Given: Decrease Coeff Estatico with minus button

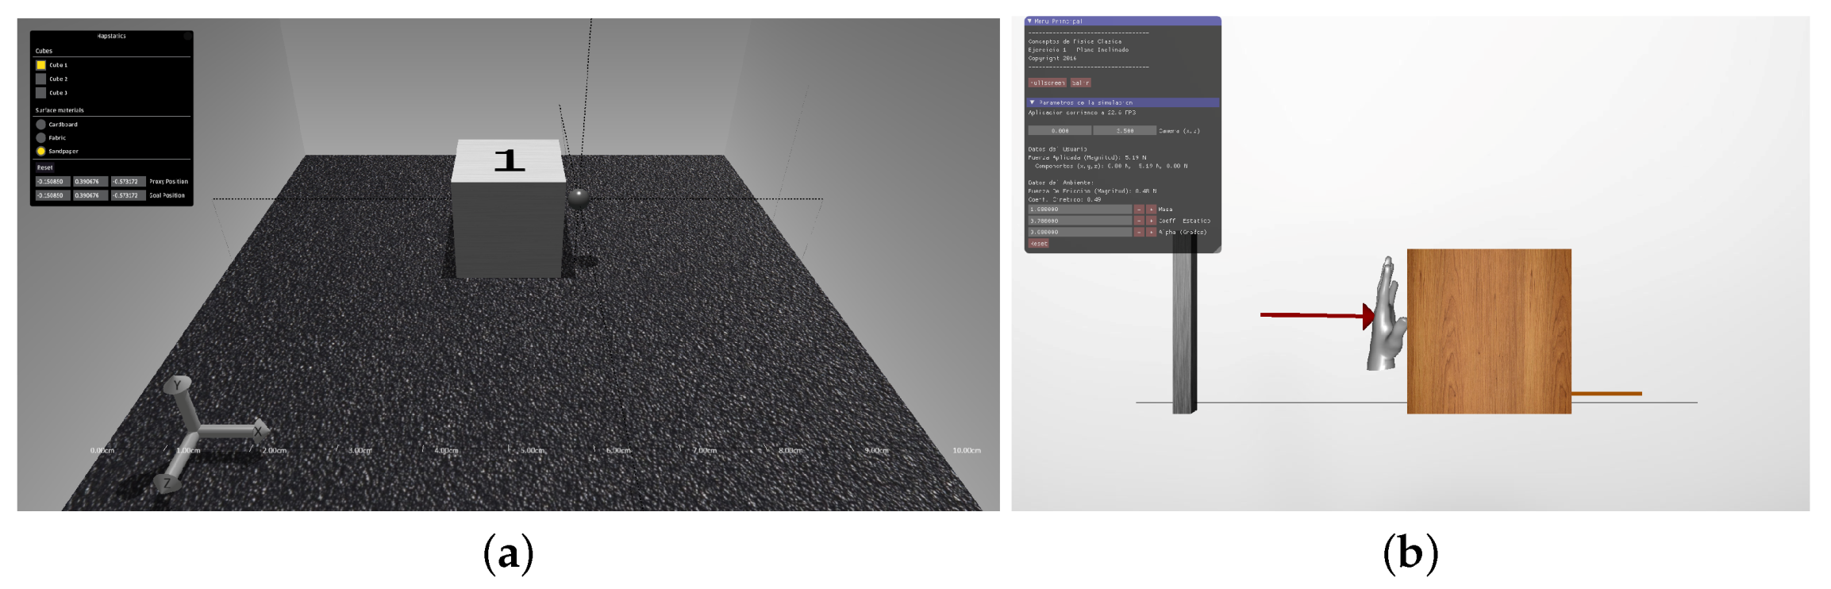Looking at the screenshot, I should (x=1139, y=221).
